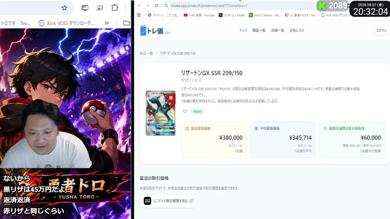The width and height of the screenshot is (390, 219).
Task: Click the Charizard GX card thumbnail
Action: pyautogui.click(x=161, y=113)
